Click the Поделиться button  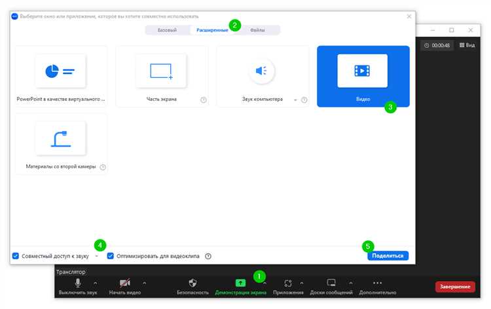point(388,256)
